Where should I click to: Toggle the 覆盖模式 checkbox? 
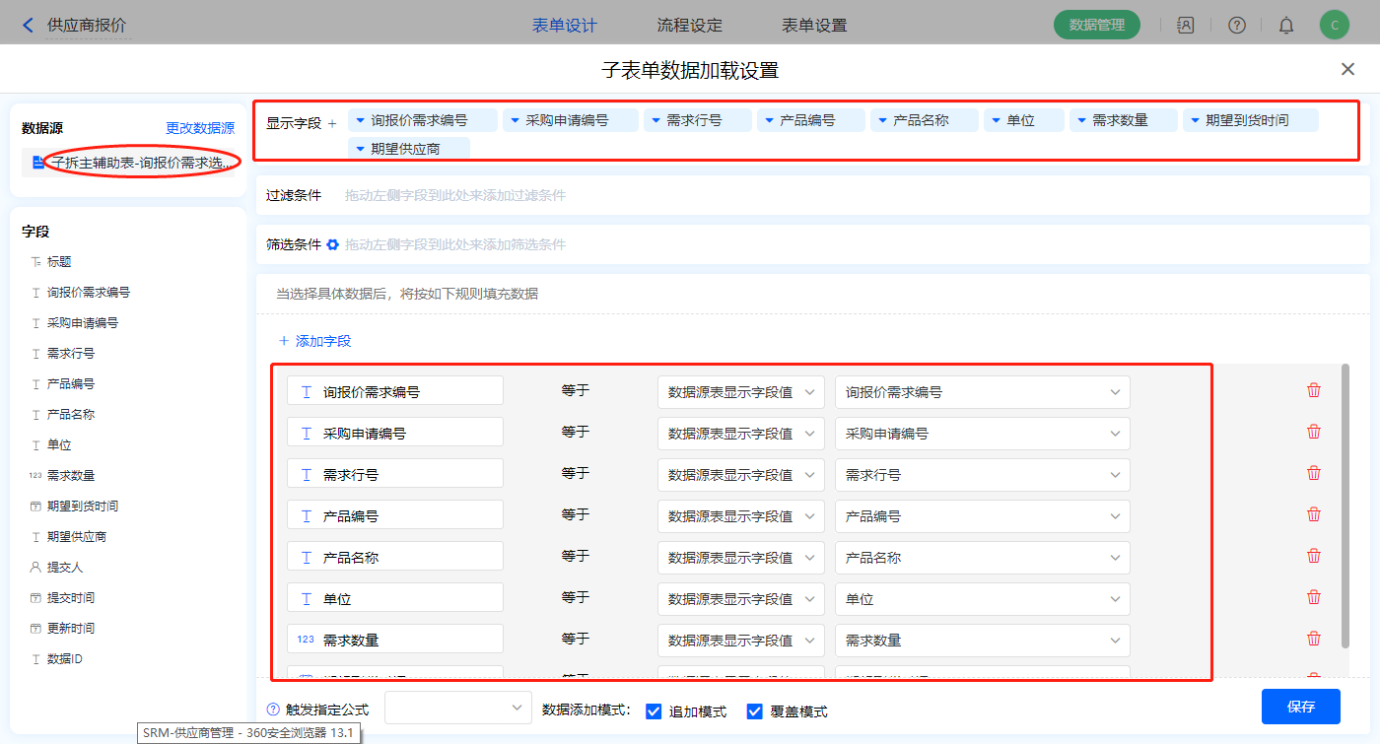point(755,711)
